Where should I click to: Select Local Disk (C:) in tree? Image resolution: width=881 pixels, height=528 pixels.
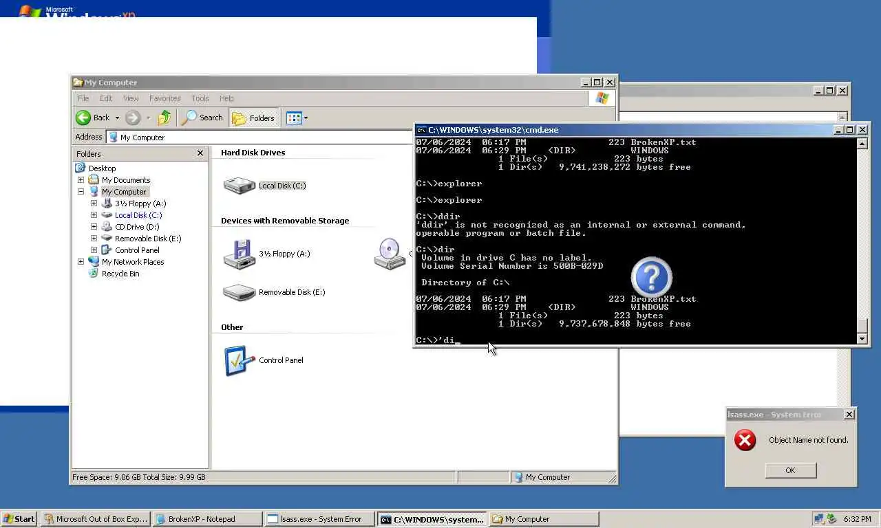click(x=138, y=215)
